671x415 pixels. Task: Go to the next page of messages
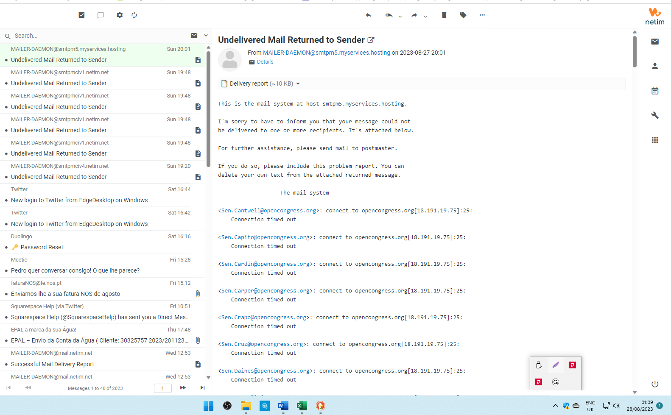tap(183, 388)
